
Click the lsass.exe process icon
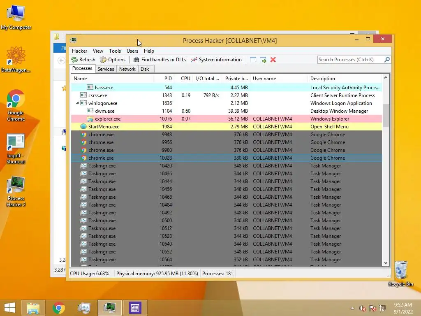90,87
